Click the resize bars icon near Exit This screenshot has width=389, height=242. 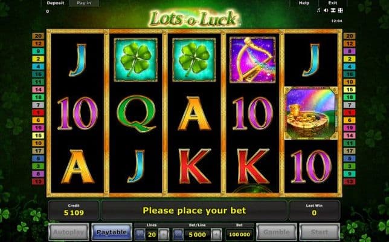point(333,10)
